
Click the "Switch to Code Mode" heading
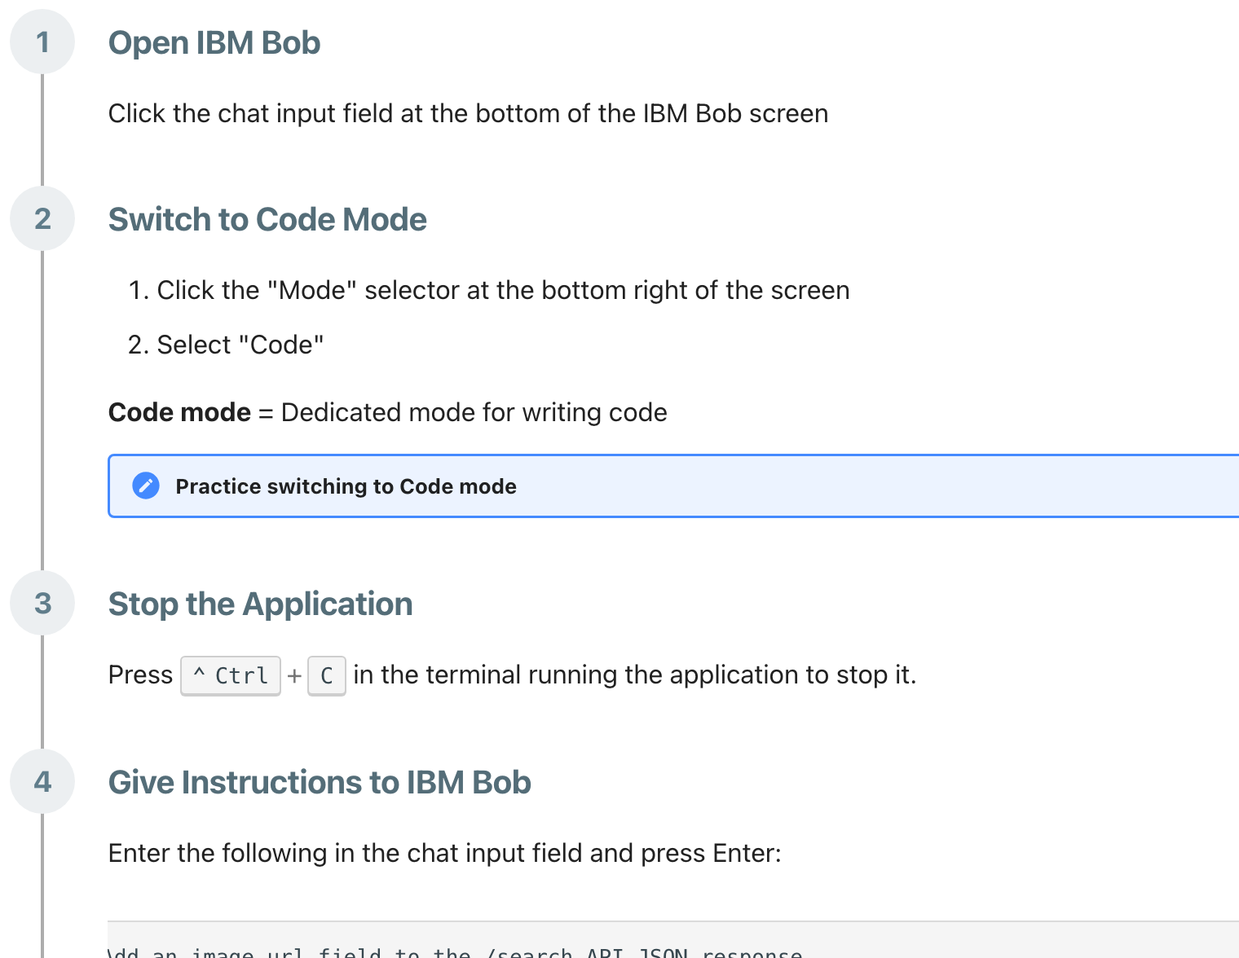pyautogui.click(x=267, y=219)
